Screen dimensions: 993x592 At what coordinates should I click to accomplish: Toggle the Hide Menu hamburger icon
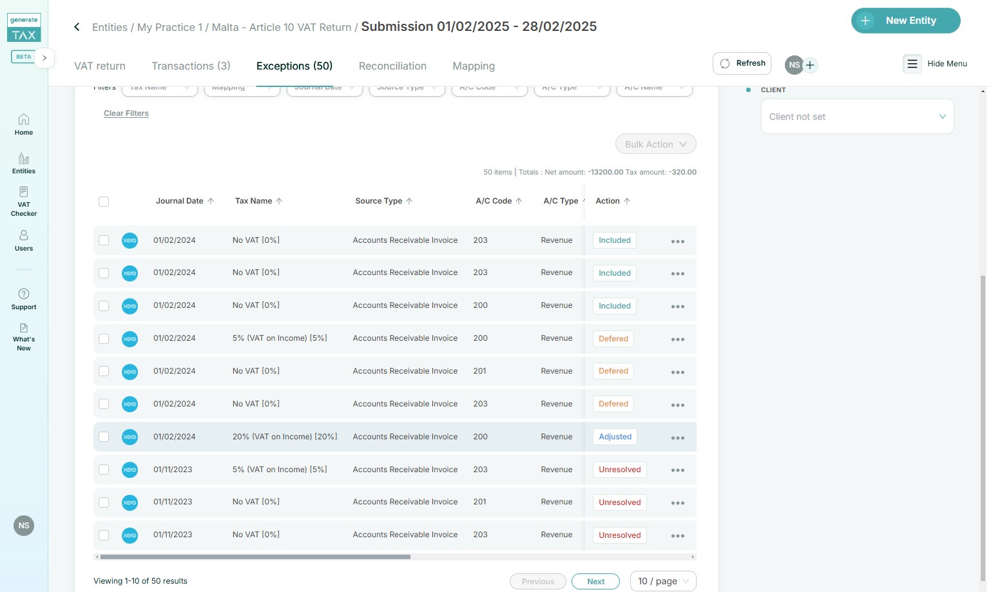click(x=912, y=64)
